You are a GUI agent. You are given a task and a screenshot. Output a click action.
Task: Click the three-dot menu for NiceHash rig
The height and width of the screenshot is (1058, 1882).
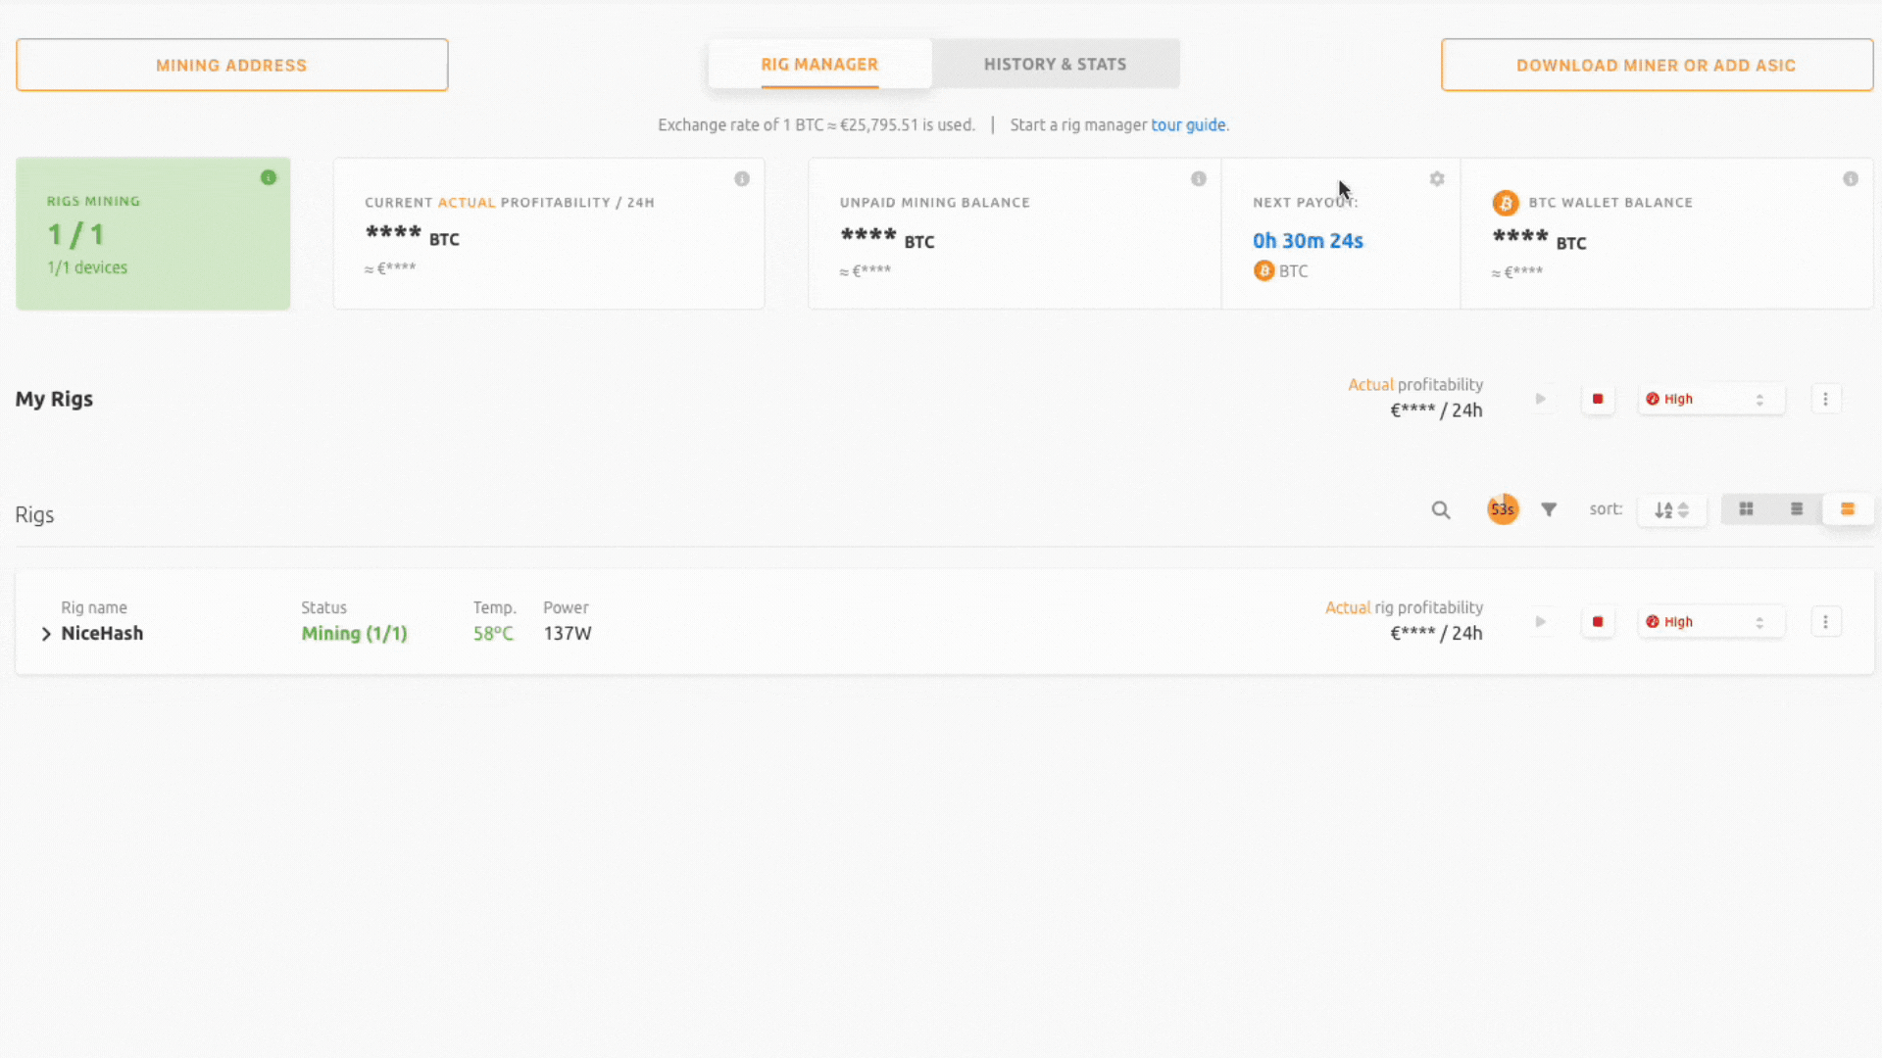1825,621
